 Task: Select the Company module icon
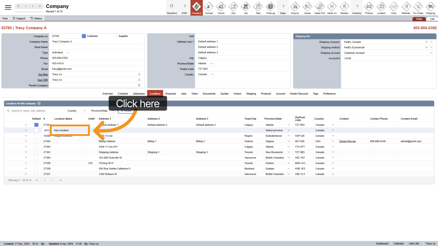coord(197,8)
